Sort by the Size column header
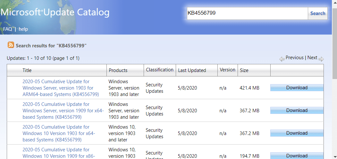Screen dimensions: 337x159 pyautogui.click(x=244, y=70)
